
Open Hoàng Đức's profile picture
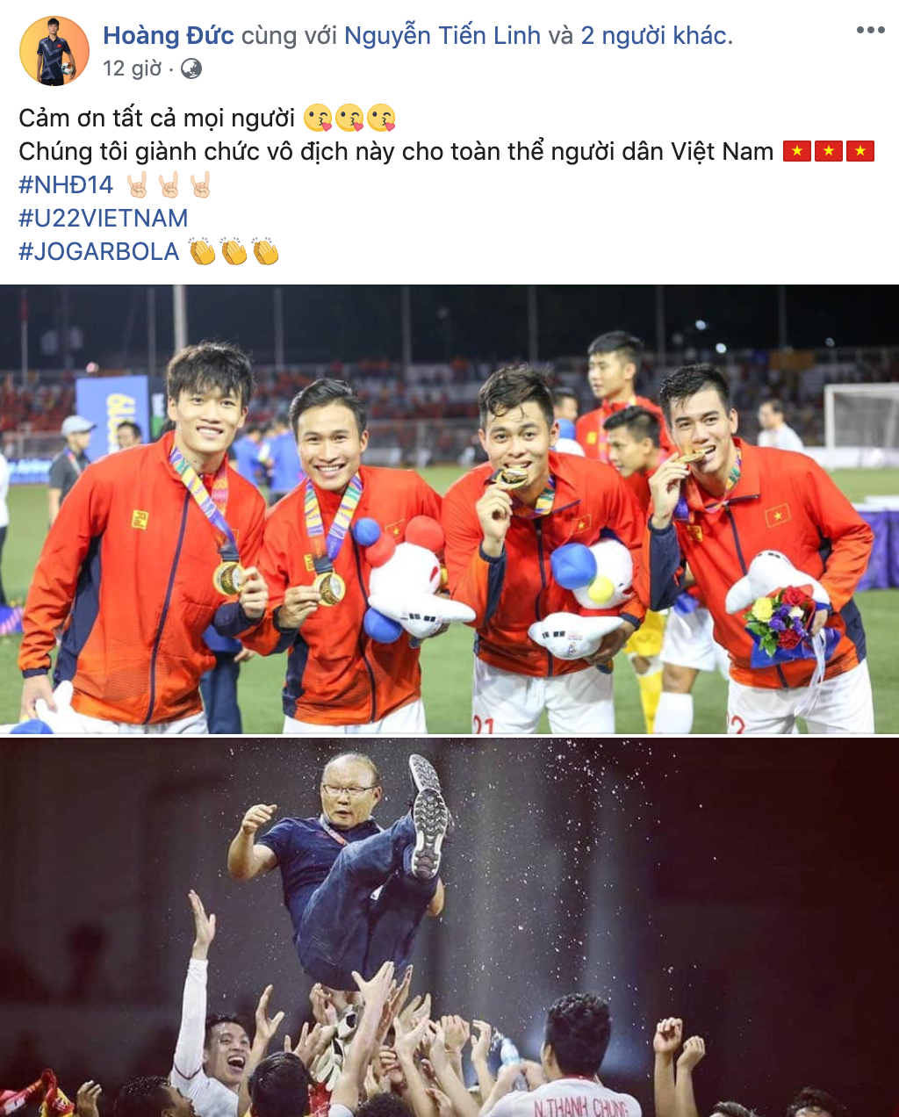tap(54, 50)
